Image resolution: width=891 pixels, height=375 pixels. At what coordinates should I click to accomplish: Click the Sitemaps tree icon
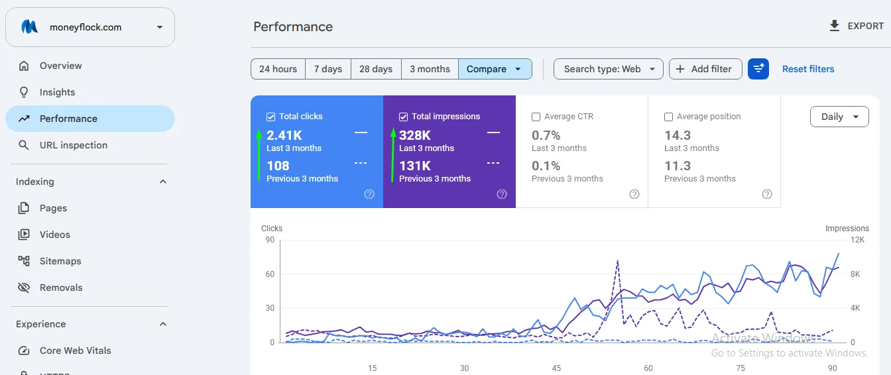24,261
